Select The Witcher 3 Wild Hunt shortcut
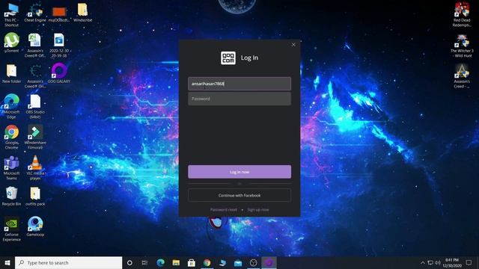 tap(462, 46)
